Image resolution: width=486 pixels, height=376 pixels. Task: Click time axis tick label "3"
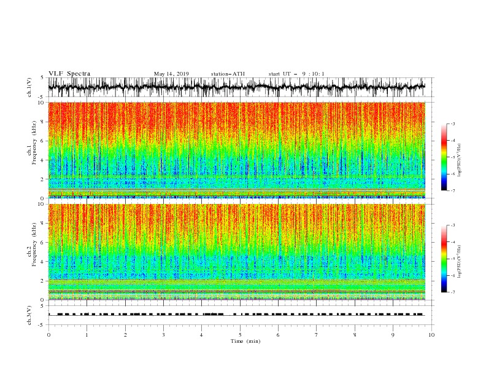[163, 335]
